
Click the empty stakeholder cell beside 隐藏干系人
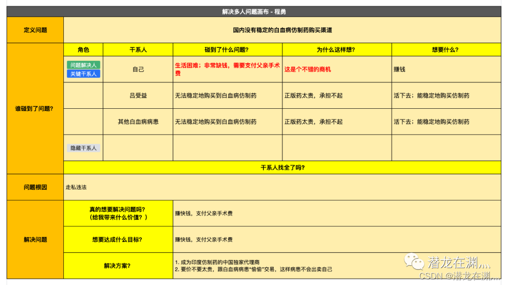click(138, 148)
